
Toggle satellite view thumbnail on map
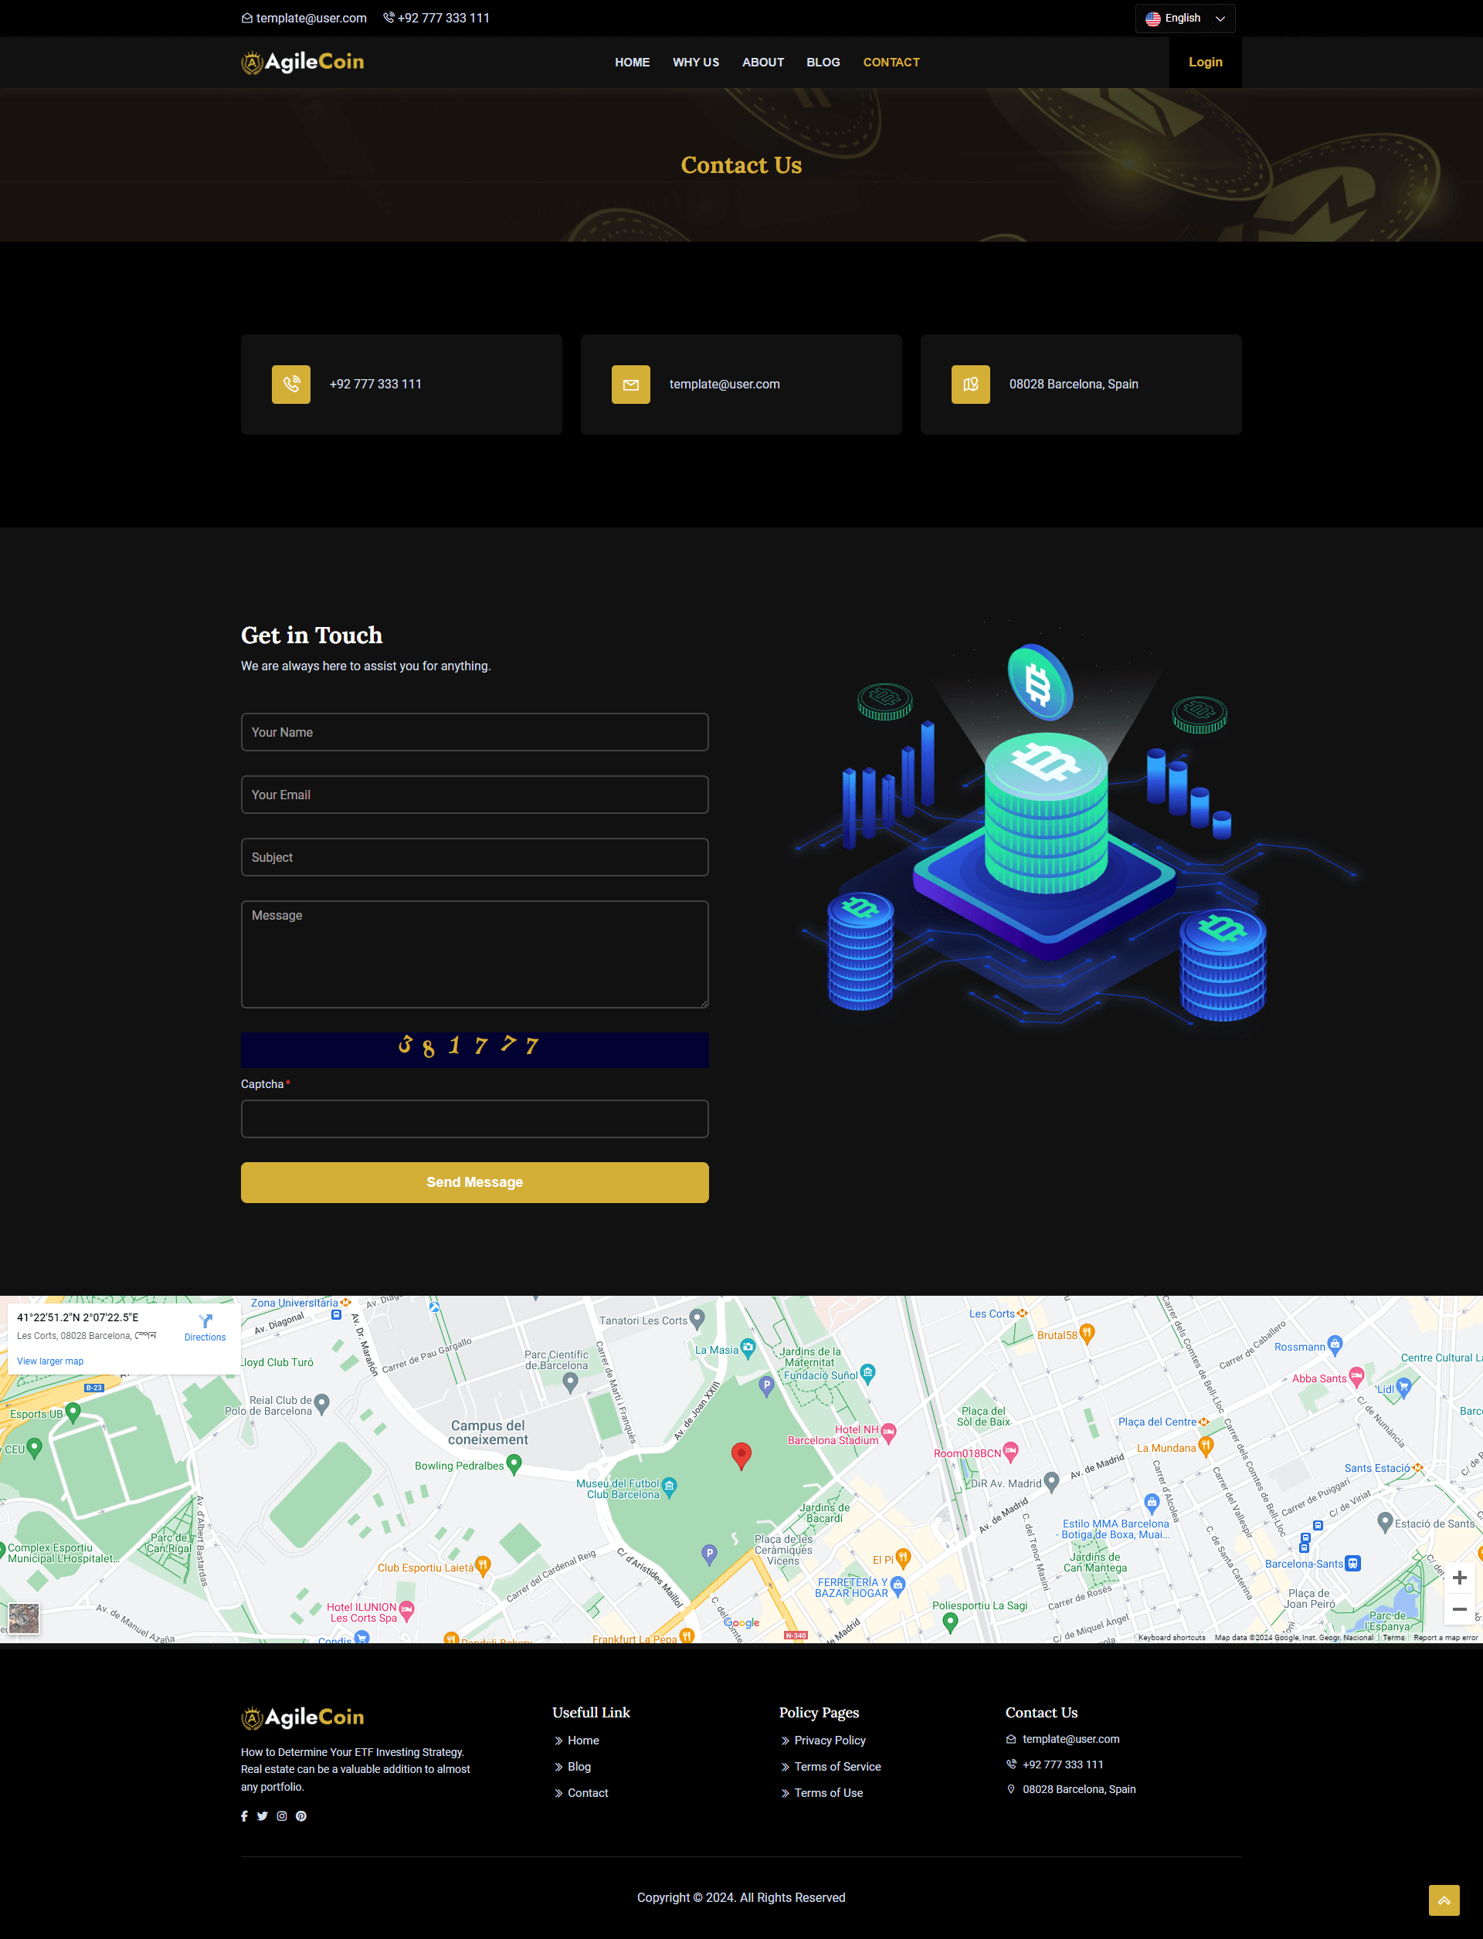(x=24, y=1619)
